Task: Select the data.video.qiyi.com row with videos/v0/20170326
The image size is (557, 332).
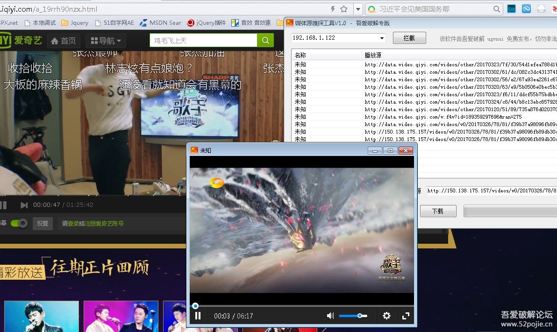Action: tap(424, 124)
